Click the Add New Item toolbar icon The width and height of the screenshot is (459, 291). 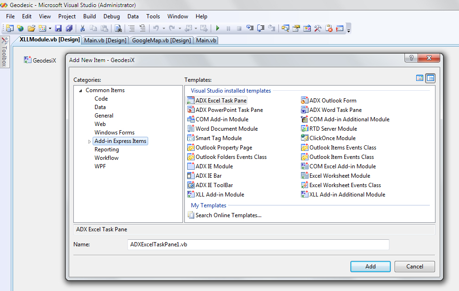pyautogui.click(x=42, y=28)
